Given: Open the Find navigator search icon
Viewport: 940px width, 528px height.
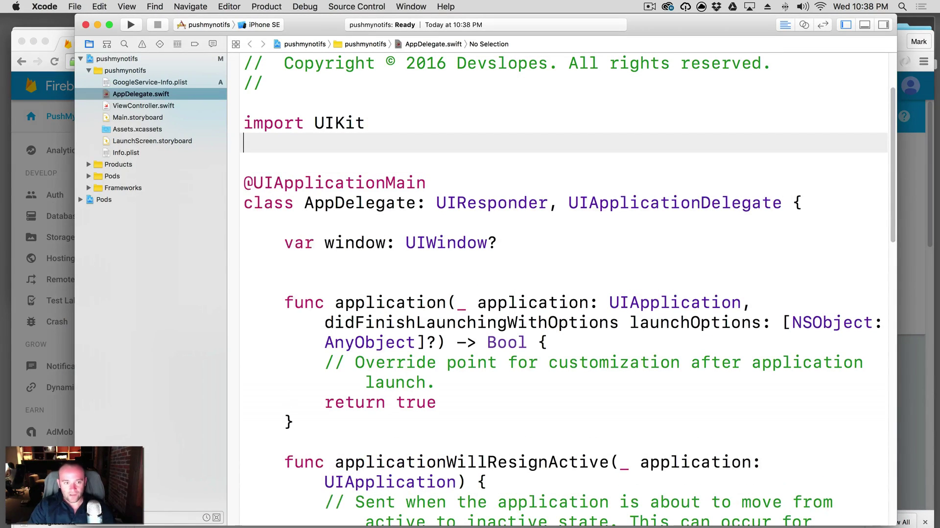Looking at the screenshot, I should [124, 44].
